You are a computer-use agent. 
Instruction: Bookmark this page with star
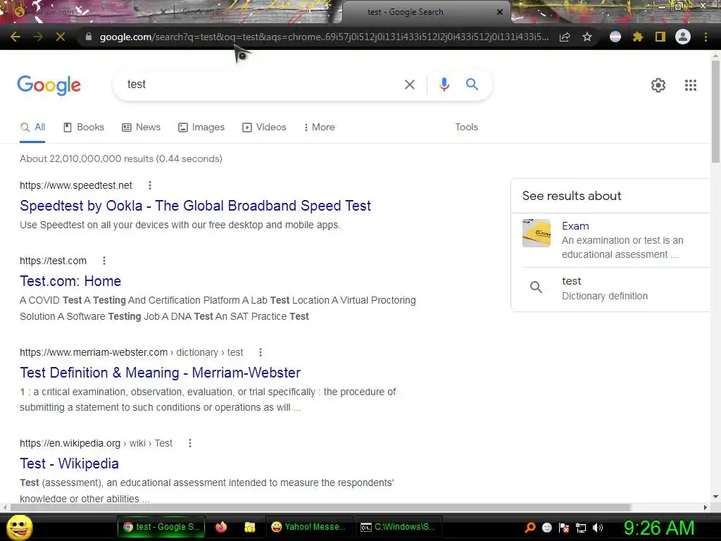pyautogui.click(x=587, y=37)
